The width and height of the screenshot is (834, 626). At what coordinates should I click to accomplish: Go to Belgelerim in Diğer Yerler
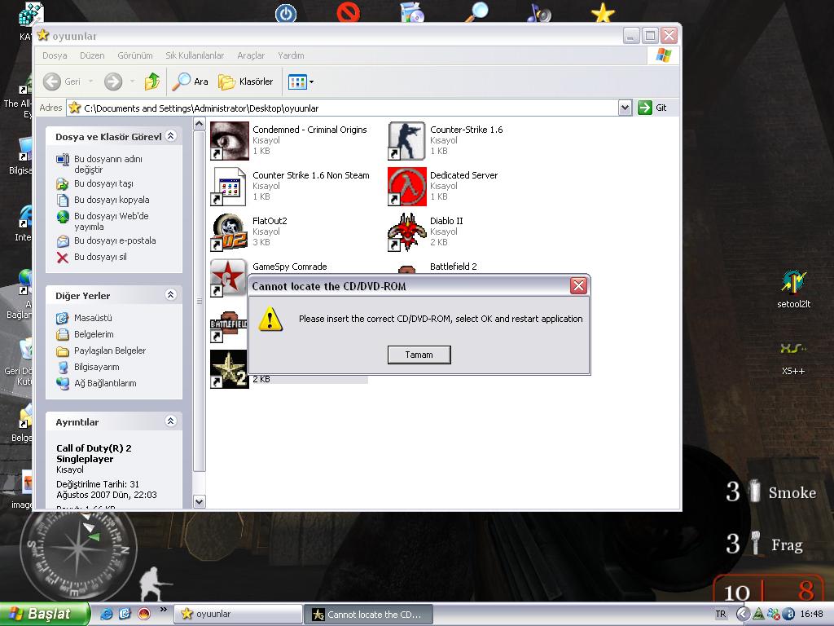click(94, 334)
